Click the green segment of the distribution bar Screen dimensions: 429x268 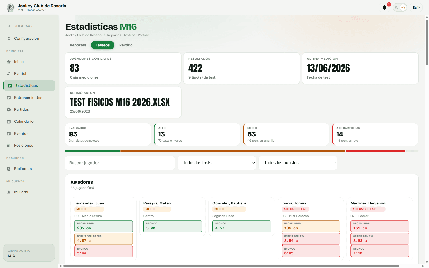point(93,151)
